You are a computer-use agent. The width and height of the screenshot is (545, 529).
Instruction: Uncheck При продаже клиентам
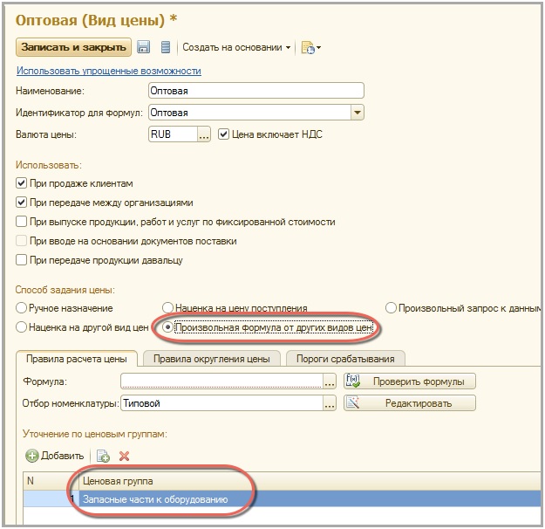(22, 183)
